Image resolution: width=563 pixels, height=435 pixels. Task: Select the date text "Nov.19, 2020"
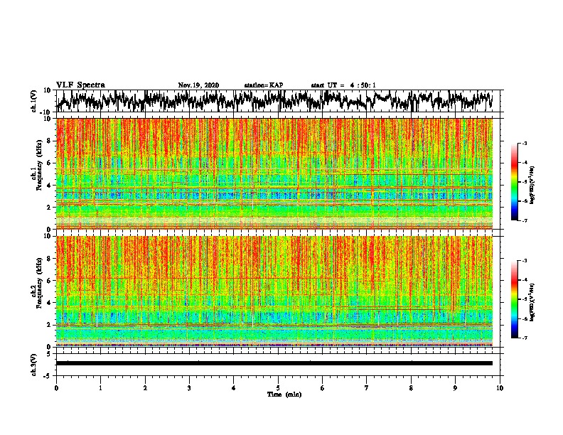point(198,85)
